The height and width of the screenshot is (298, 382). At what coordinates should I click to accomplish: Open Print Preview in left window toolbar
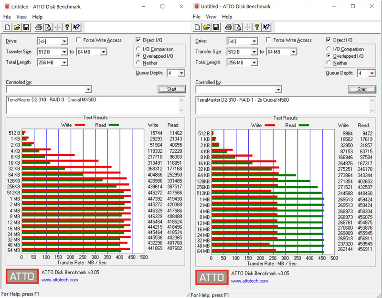(x=48, y=27)
